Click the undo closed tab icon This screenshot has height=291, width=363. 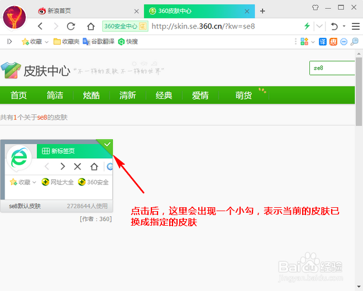[334, 26]
